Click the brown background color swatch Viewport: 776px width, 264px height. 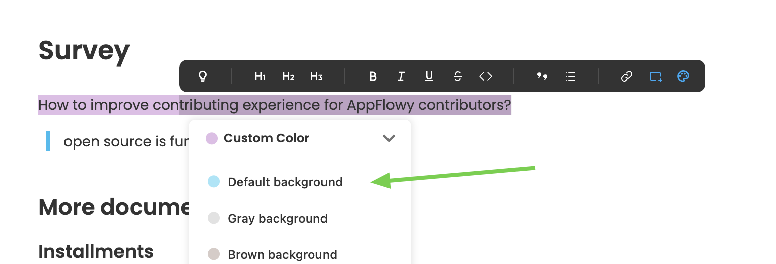click(214, 254)
